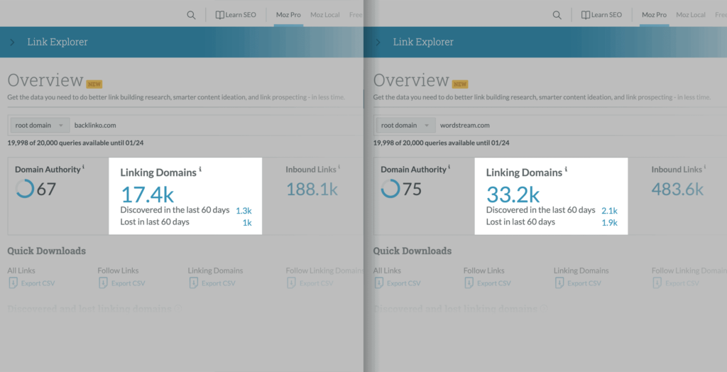
Task: Click Inbound Links info icon above 483.6k
Action: click(704, 168)
